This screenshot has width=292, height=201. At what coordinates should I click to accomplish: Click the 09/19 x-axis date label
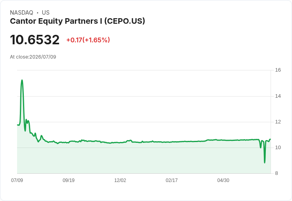(69, 180)
